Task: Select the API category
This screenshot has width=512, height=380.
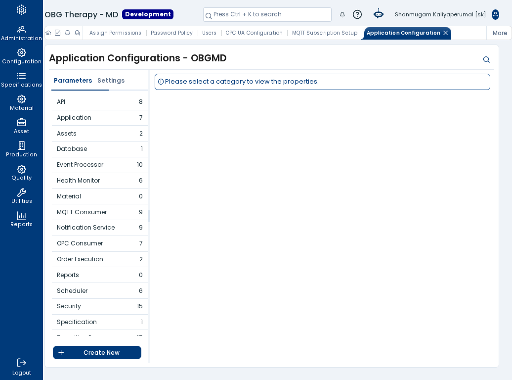Action: tap(100, 102)
